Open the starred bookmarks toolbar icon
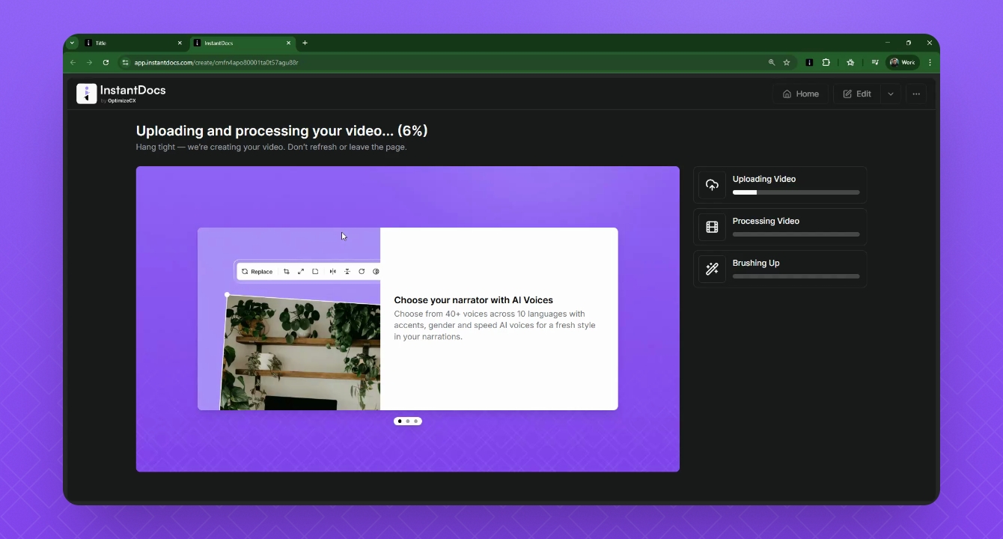 coord(850,63)
